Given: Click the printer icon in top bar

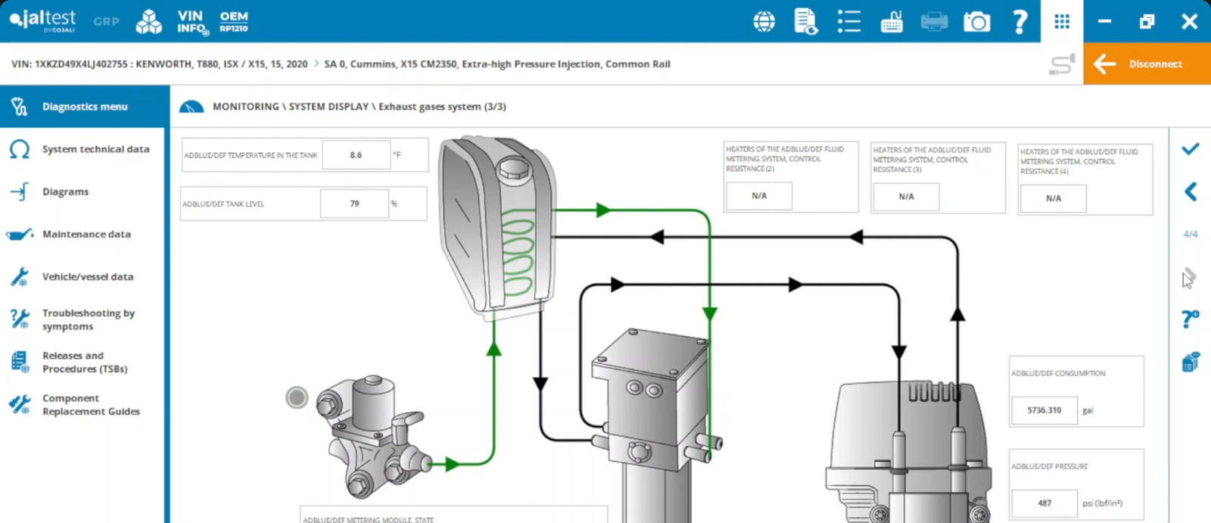Looking at the screenshot, I should (x=934, y=22).
